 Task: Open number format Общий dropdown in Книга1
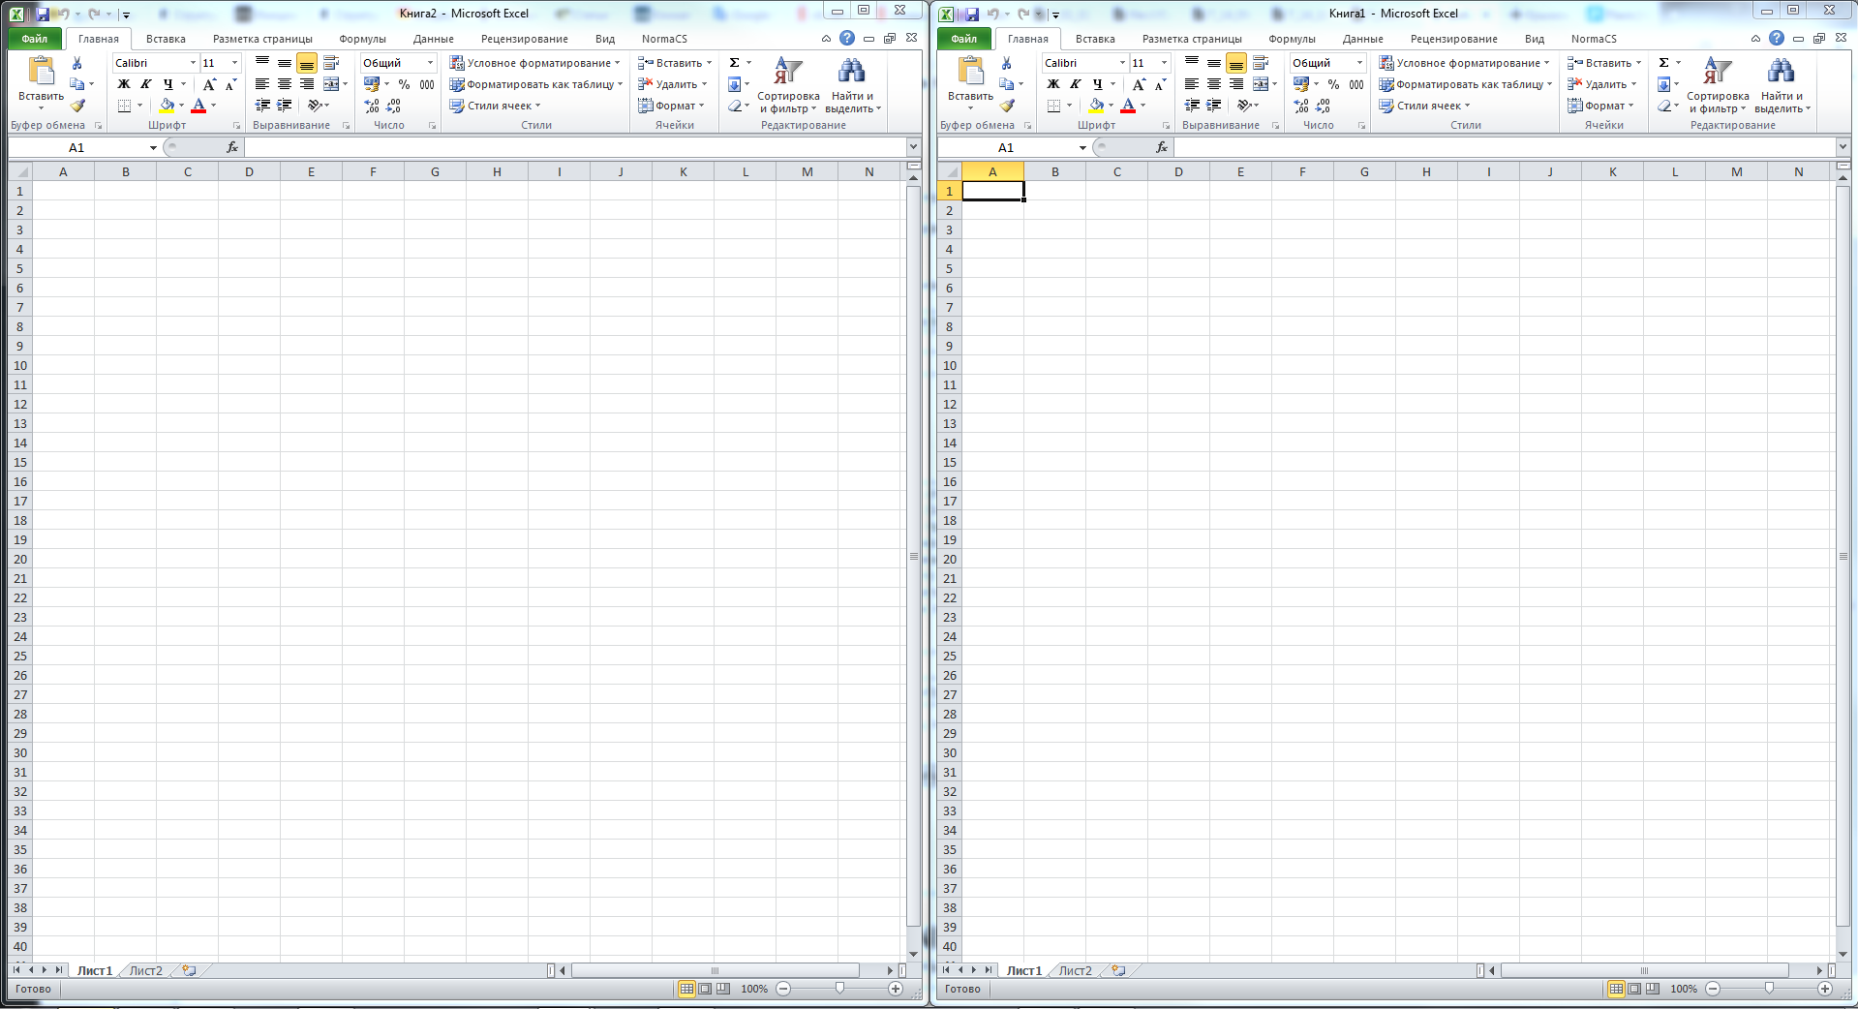1360,63
